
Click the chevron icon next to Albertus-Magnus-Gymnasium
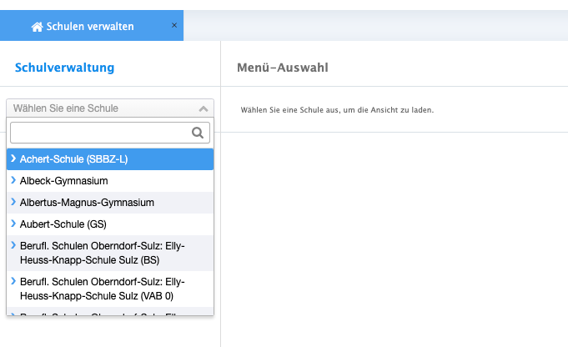pyautogui.click(x=13, y=201)
